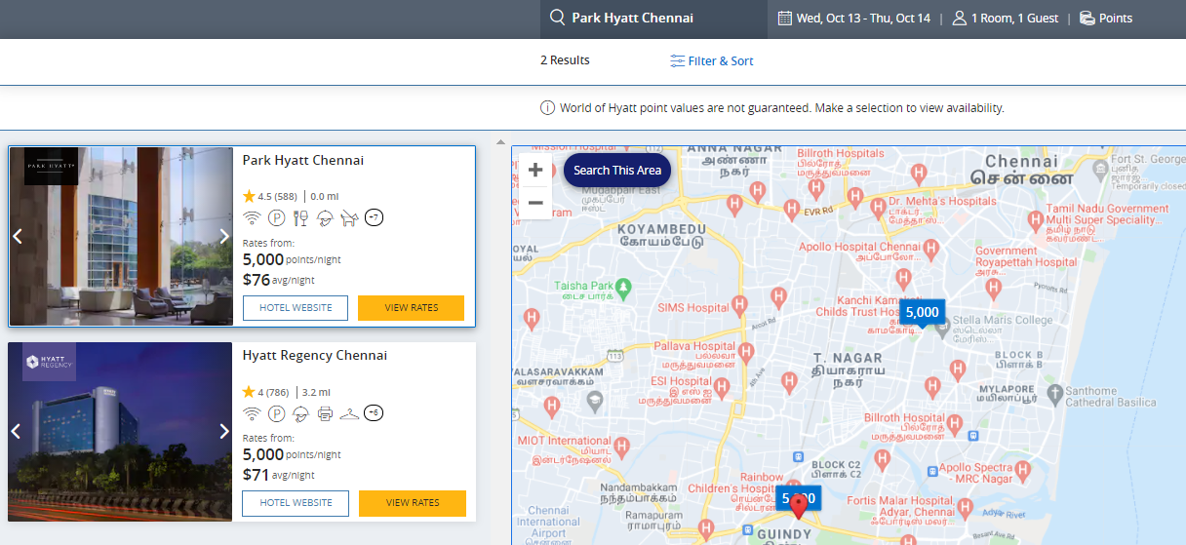This screenshot has width=1186, height=545.
Task: Click the Taisha Park green map marker
Action: click(623, 287)
